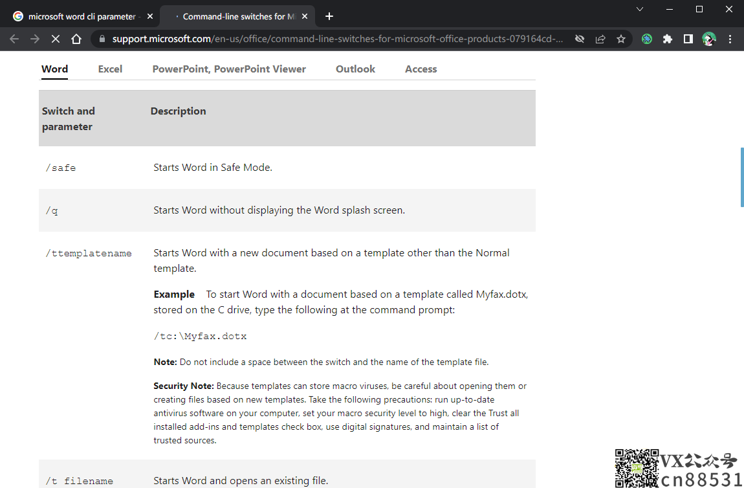Viewport: 744px width, 488px height.
Task: Open the crossed-out eye tracking indicator
Action: (580, 39)
